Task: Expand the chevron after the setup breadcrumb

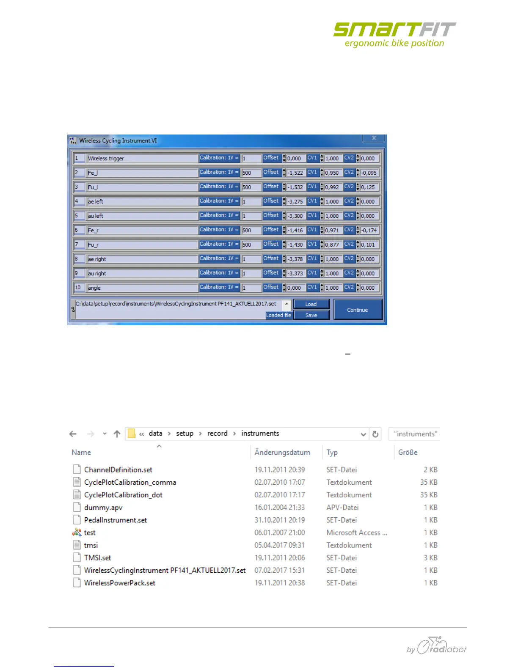Action: 200,434
